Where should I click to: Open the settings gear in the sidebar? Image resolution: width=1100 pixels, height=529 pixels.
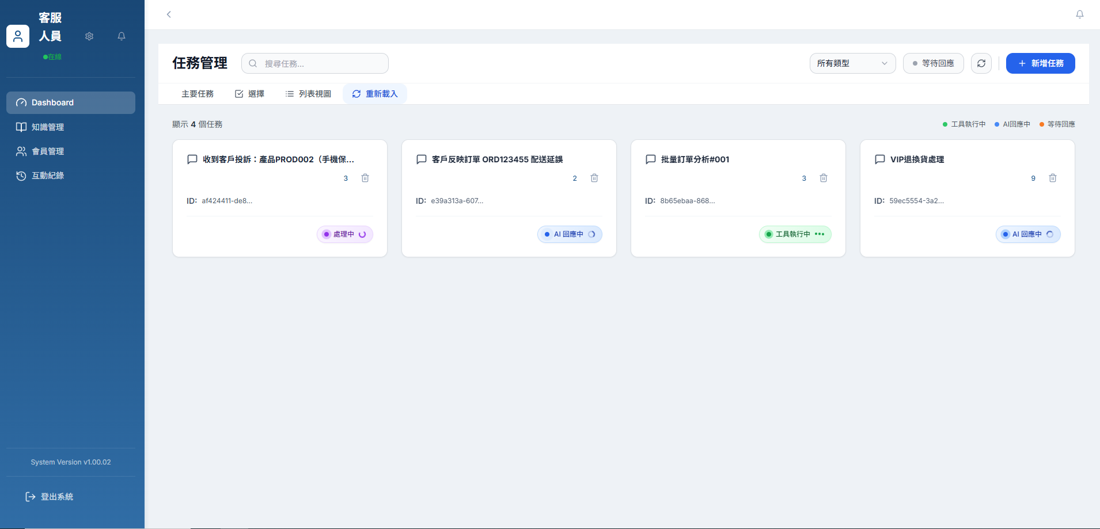[89, 36]
